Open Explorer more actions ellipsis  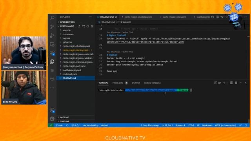[91, 17]
